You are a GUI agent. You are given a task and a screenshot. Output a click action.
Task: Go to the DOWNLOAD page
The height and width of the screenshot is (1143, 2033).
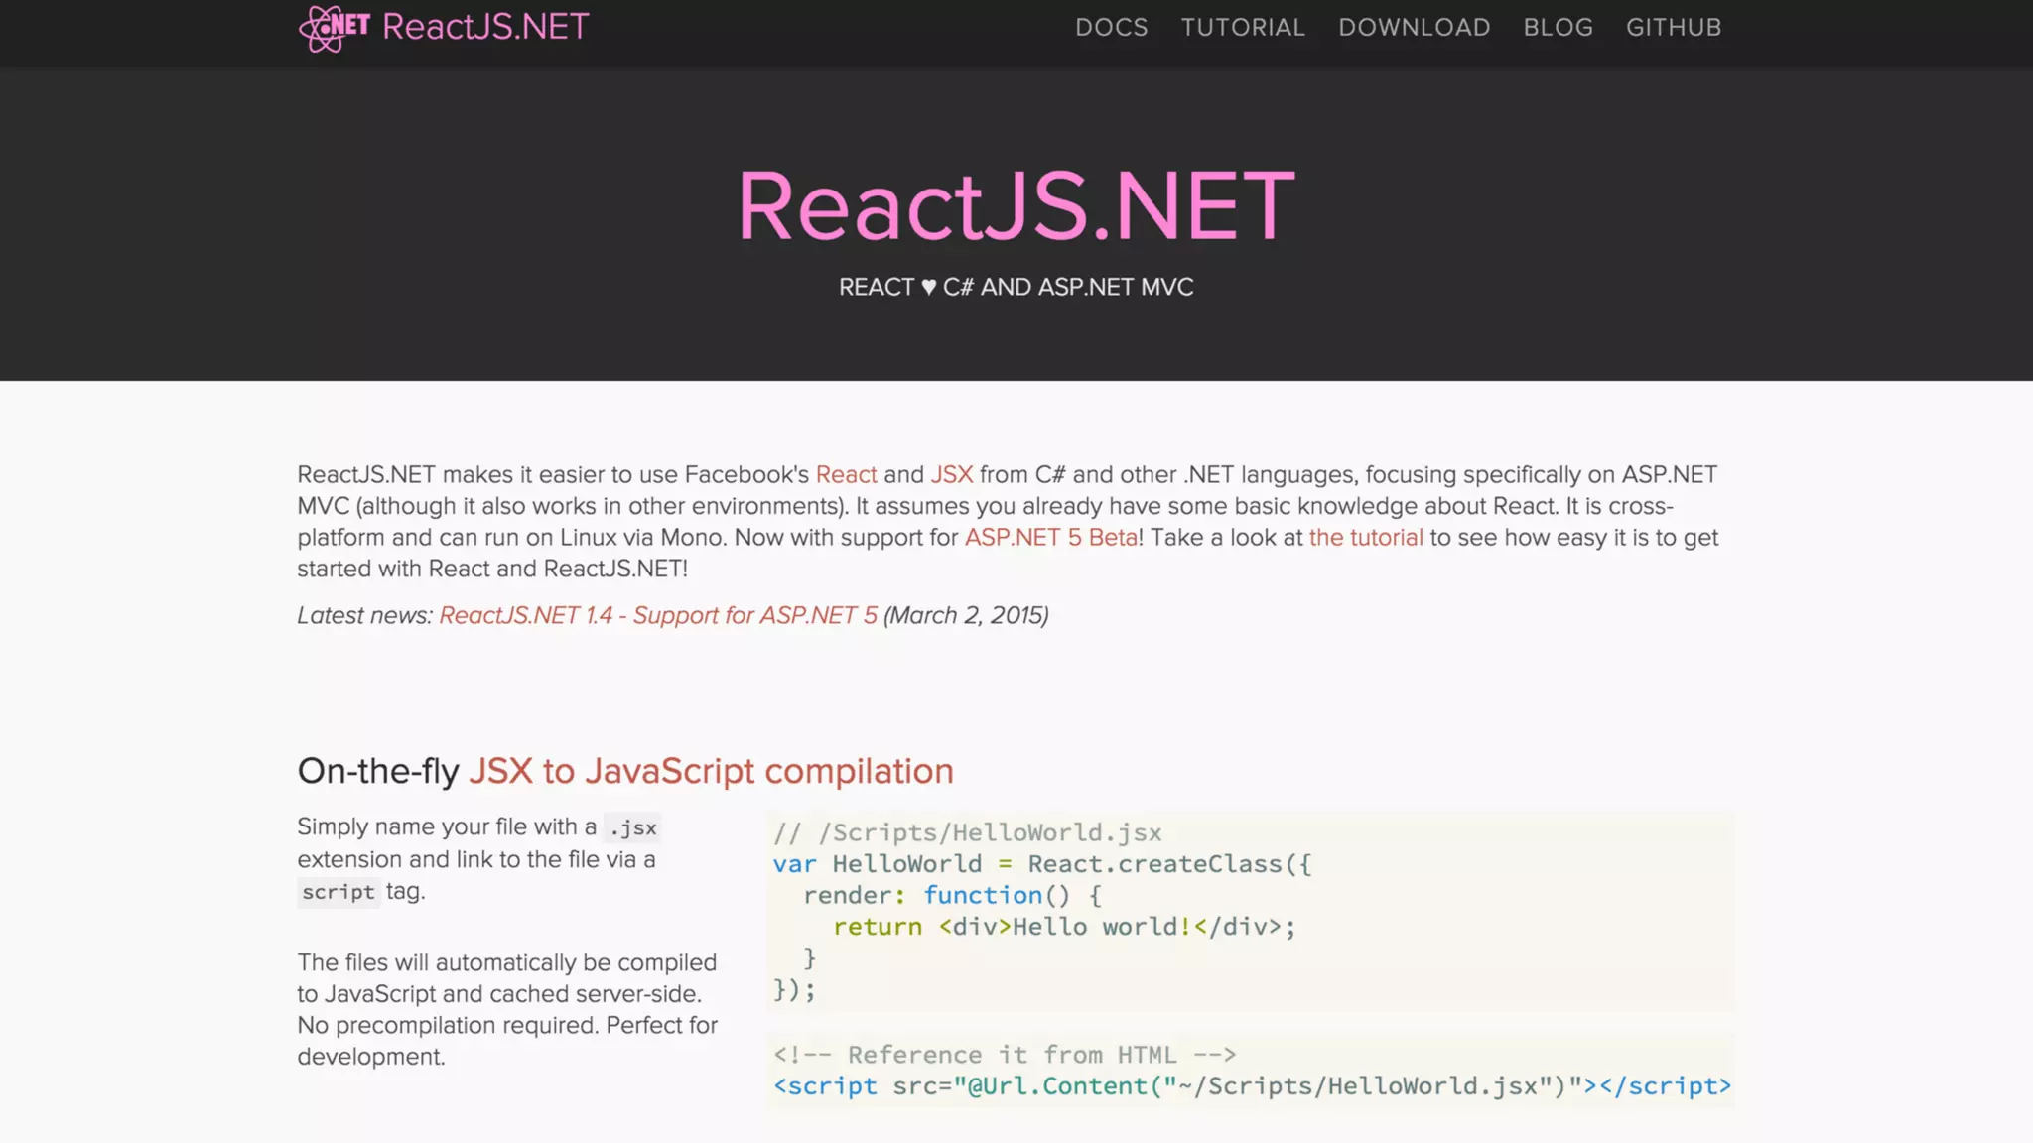(x=1414, y=28)
